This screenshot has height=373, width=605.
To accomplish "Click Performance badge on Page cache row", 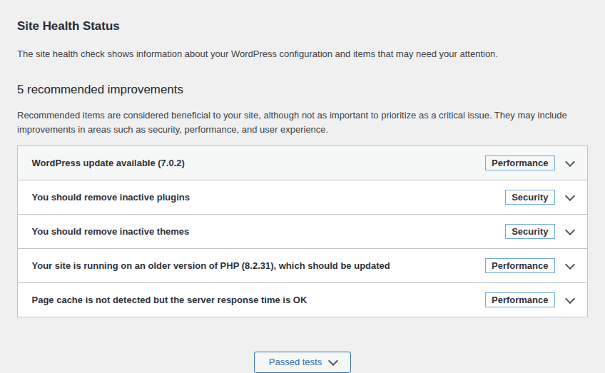I will [519, 300].
